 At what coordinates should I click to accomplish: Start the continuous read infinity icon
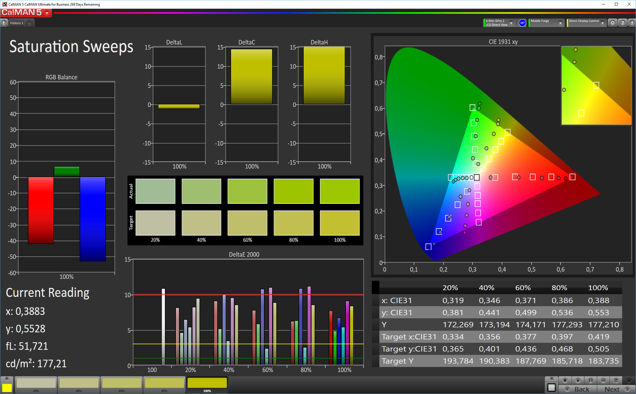coord(603,380)
